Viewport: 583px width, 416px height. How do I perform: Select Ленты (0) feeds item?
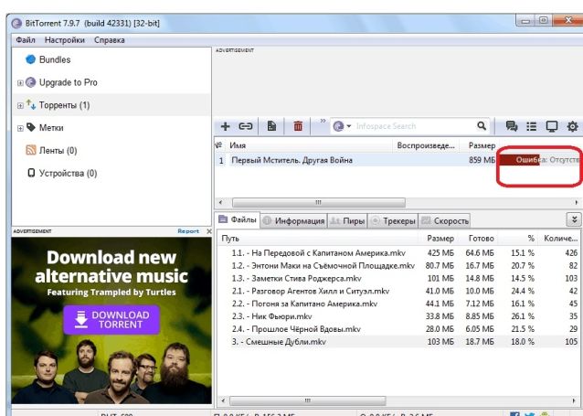[x=58, y=151]
